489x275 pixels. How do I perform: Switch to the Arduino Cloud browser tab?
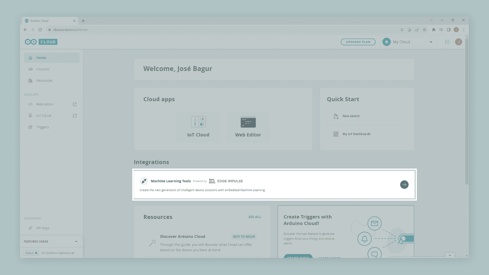pyautogui.click(x=48, y=21)
